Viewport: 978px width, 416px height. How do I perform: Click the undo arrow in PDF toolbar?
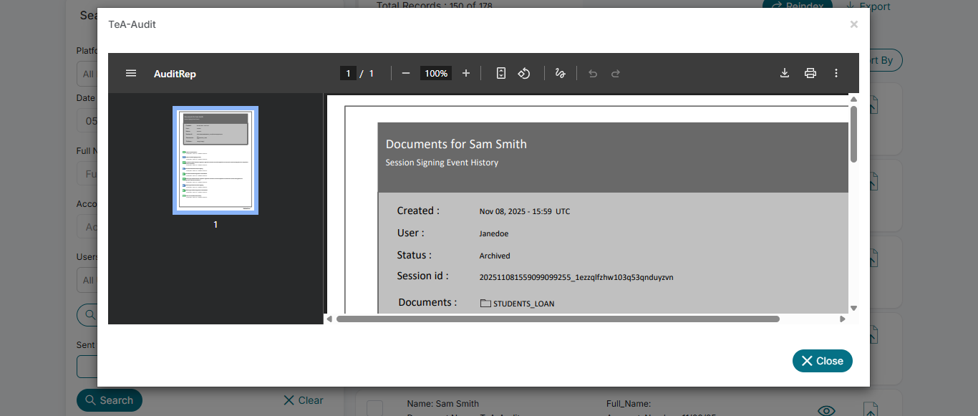(593, 73)
